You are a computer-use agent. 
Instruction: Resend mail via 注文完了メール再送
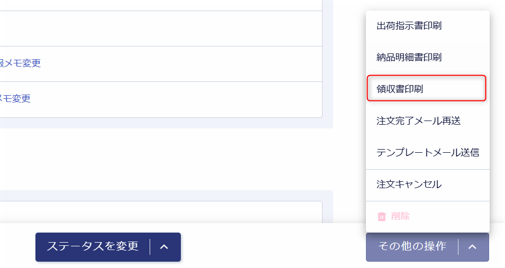[x=418, y=121]
